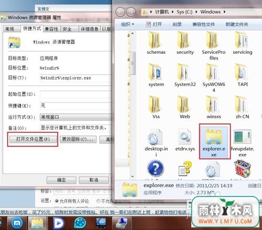Select the TAPI folder
262x230 pixels.
(243, 75)
